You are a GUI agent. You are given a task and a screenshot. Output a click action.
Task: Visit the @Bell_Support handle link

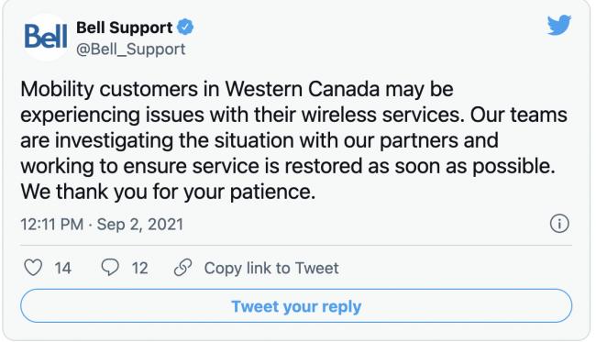pyautogui.click(x=131, y=50)
